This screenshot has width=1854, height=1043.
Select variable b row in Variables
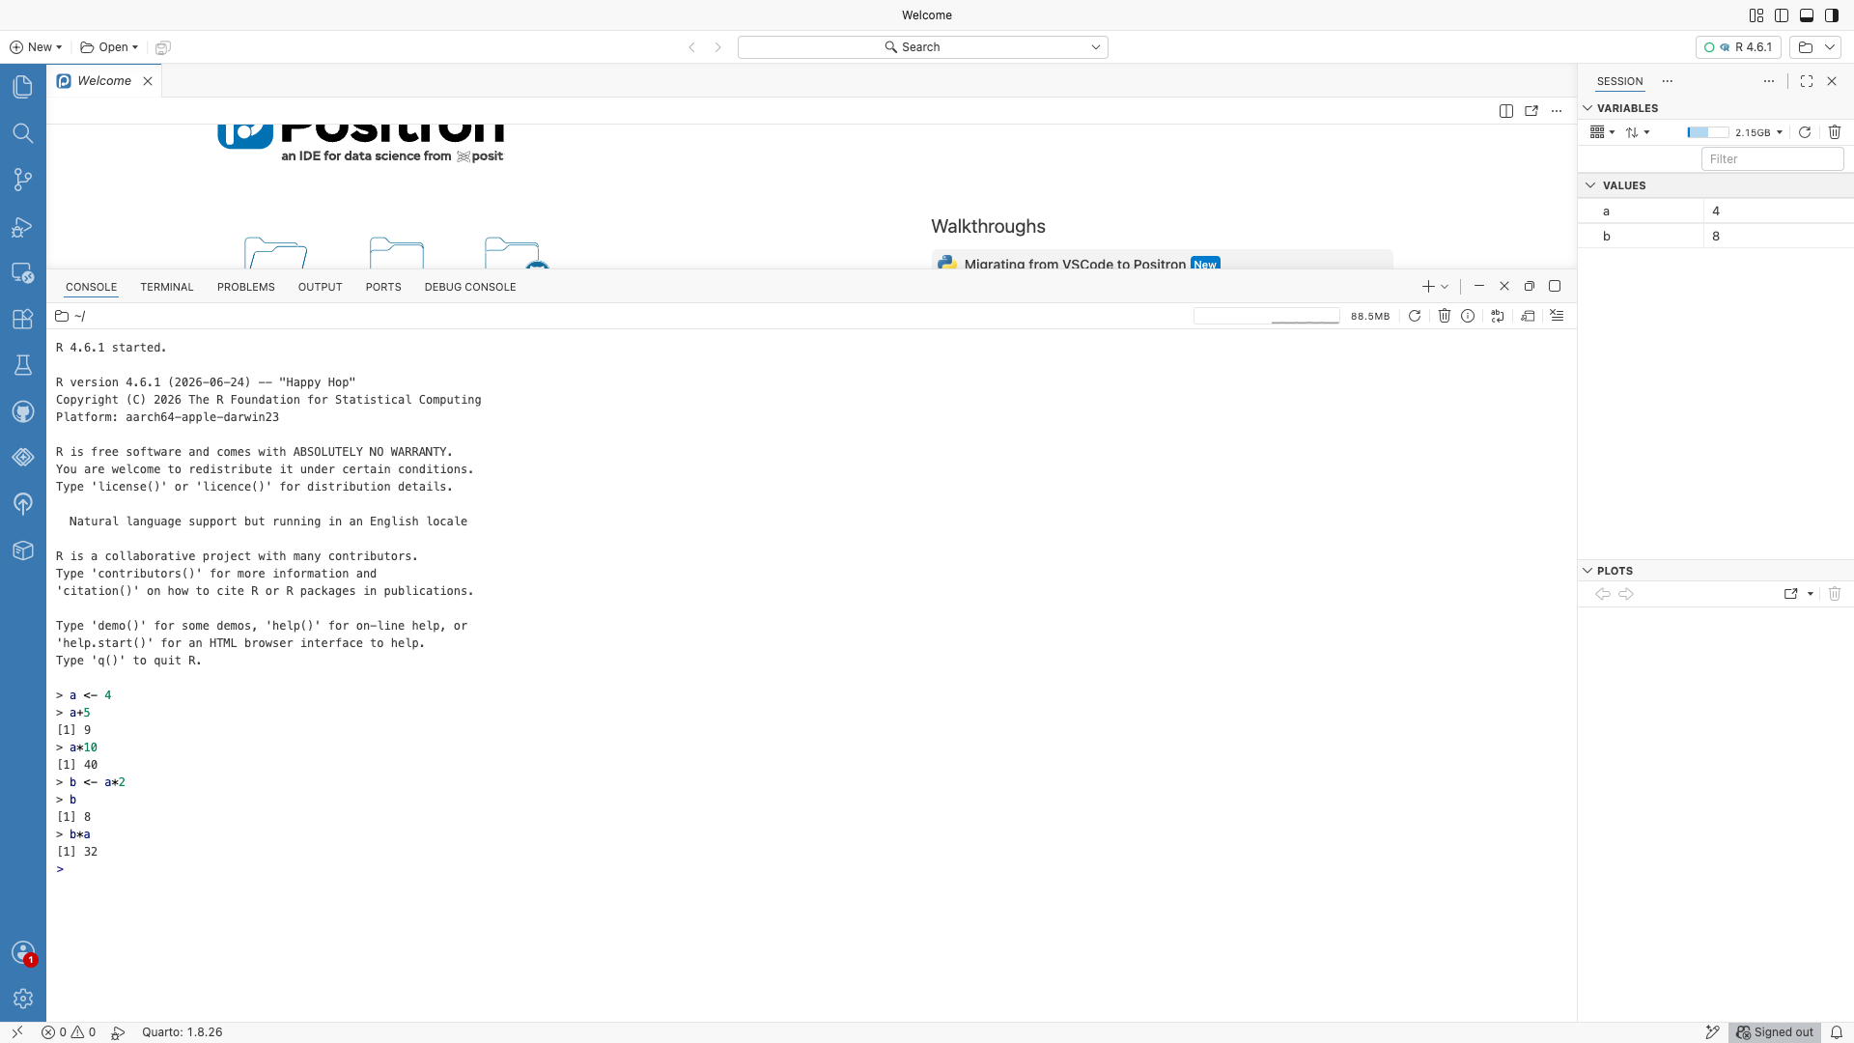click(x=1716, y=236)
